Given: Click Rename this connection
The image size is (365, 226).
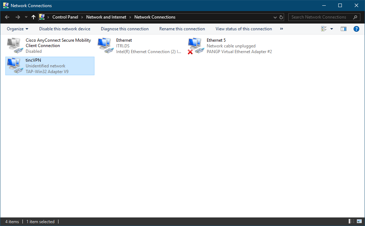Looking at the screenshot, I should pos(182,29).
